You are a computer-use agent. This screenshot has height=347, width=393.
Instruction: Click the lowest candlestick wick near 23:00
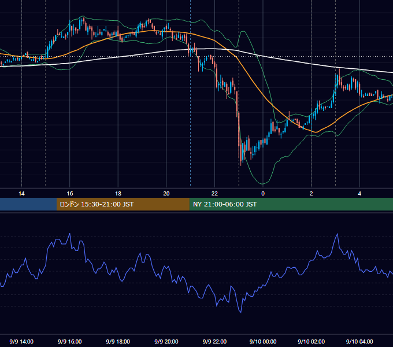(x=240, y=164)
